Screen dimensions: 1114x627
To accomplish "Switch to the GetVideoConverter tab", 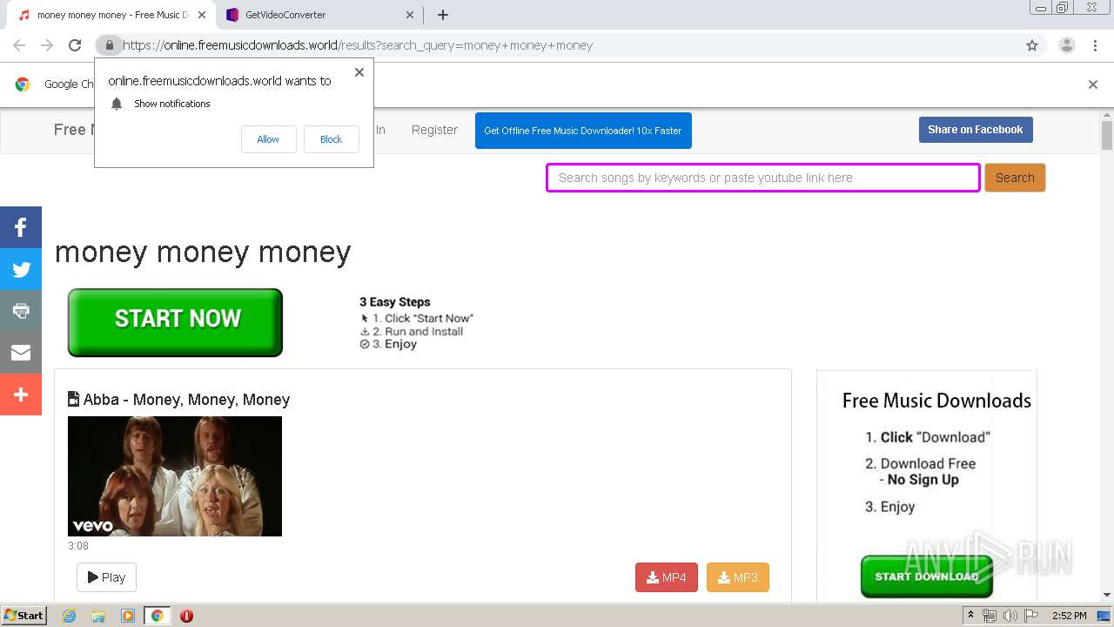I will click(x=319, y=15).
